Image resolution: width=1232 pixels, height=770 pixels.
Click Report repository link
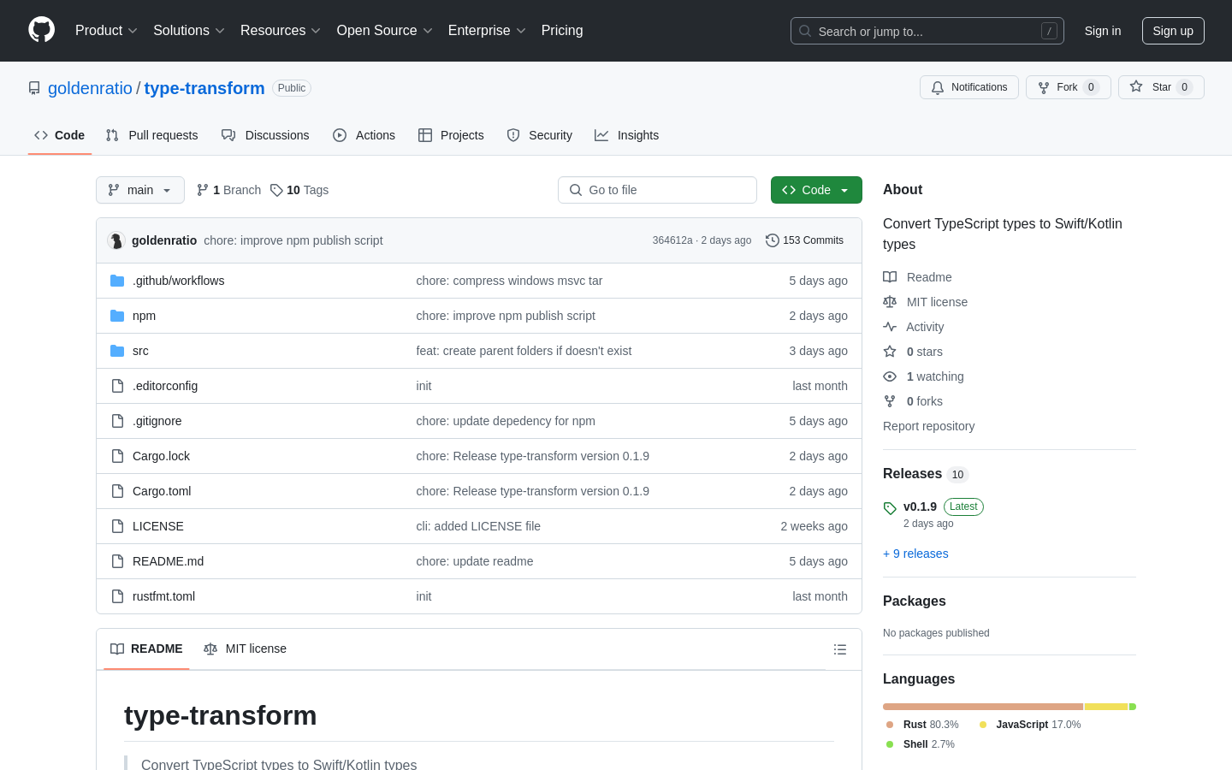928,426
